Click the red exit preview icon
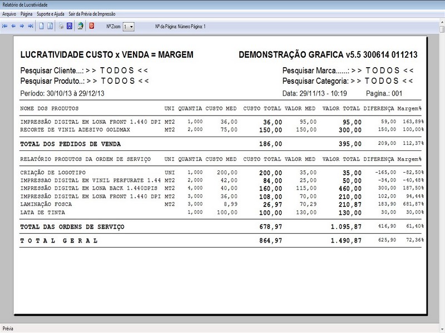The height and width of the screenshot is (333, 445). (x=91, y=25)
